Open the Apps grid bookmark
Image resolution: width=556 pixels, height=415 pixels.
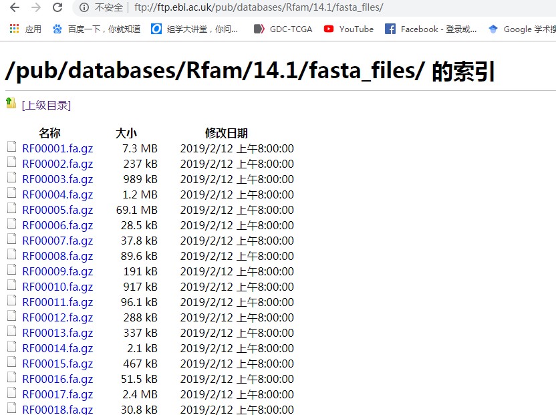click(x=25, y=29)
